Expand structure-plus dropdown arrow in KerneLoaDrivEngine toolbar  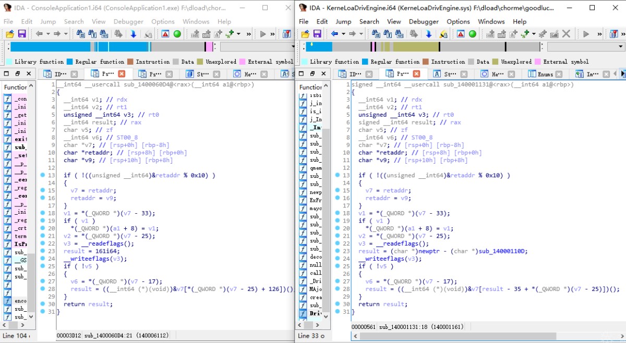click(x=534, y=34)
